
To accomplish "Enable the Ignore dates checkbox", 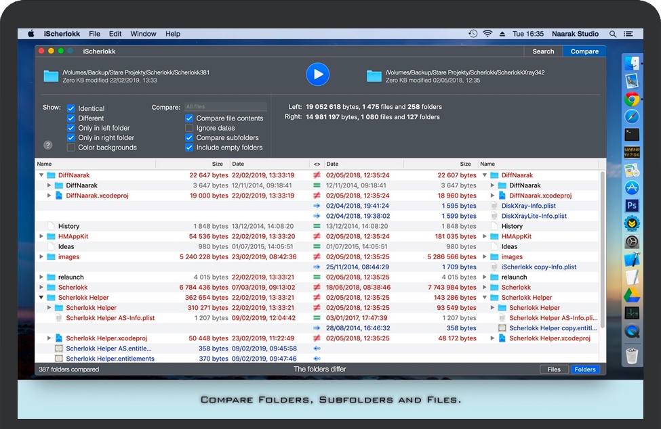I will click(x=189, y=128).
